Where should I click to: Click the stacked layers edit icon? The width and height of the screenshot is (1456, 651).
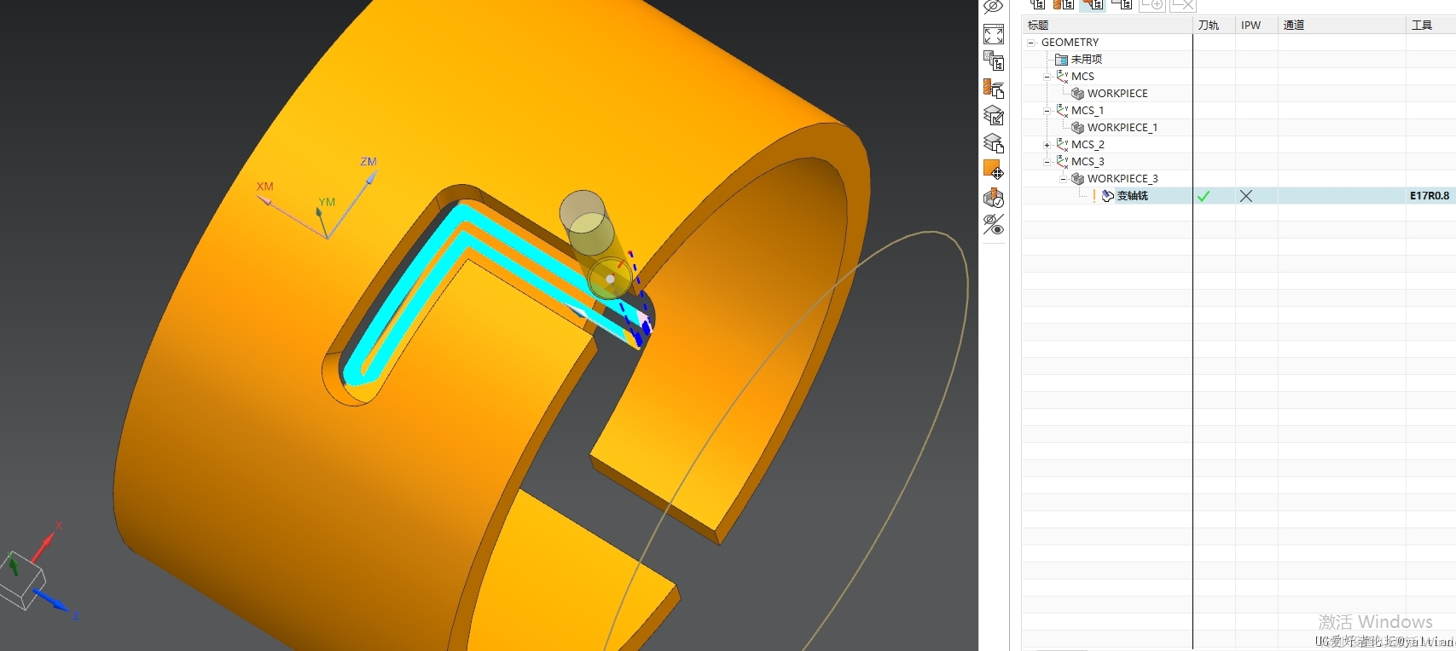coord(994,115)
